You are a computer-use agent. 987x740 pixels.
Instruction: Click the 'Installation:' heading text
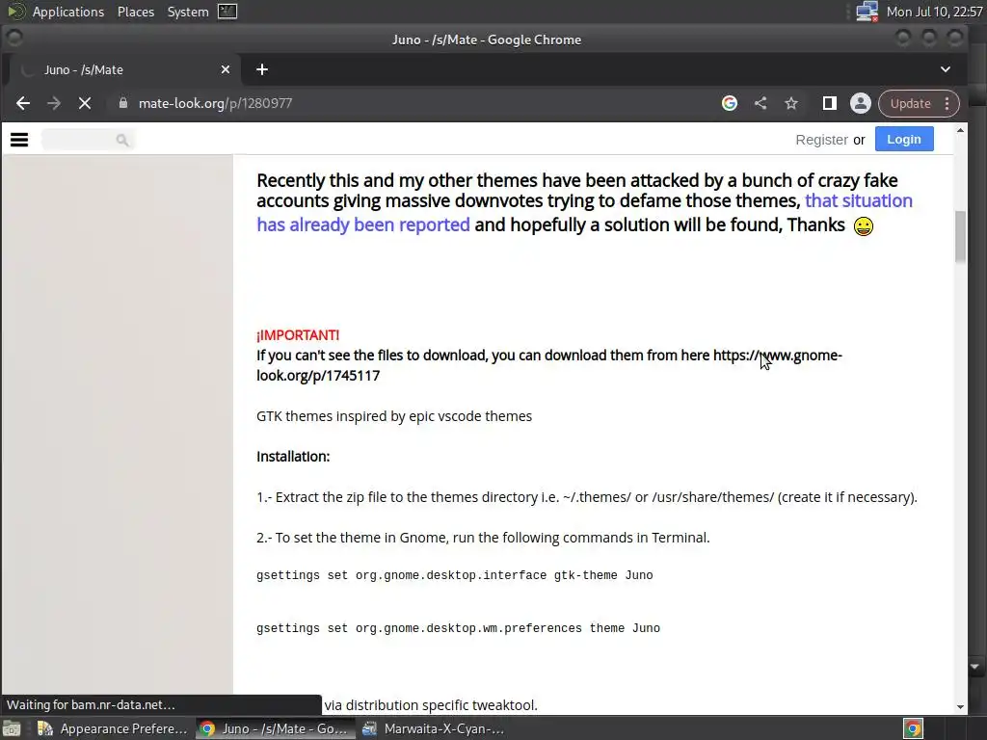(293, 456)
